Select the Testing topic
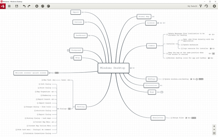 click(81, 107)
